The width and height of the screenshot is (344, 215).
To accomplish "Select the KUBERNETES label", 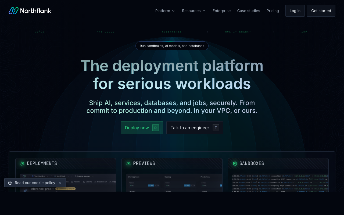I will (172, 32).
